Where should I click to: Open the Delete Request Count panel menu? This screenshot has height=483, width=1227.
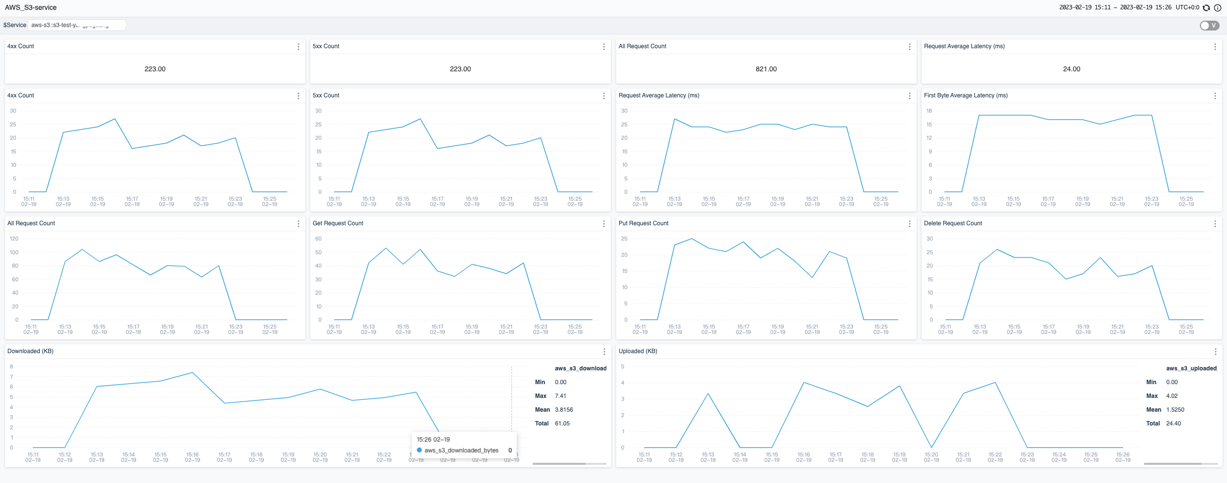click(1214, 223)
